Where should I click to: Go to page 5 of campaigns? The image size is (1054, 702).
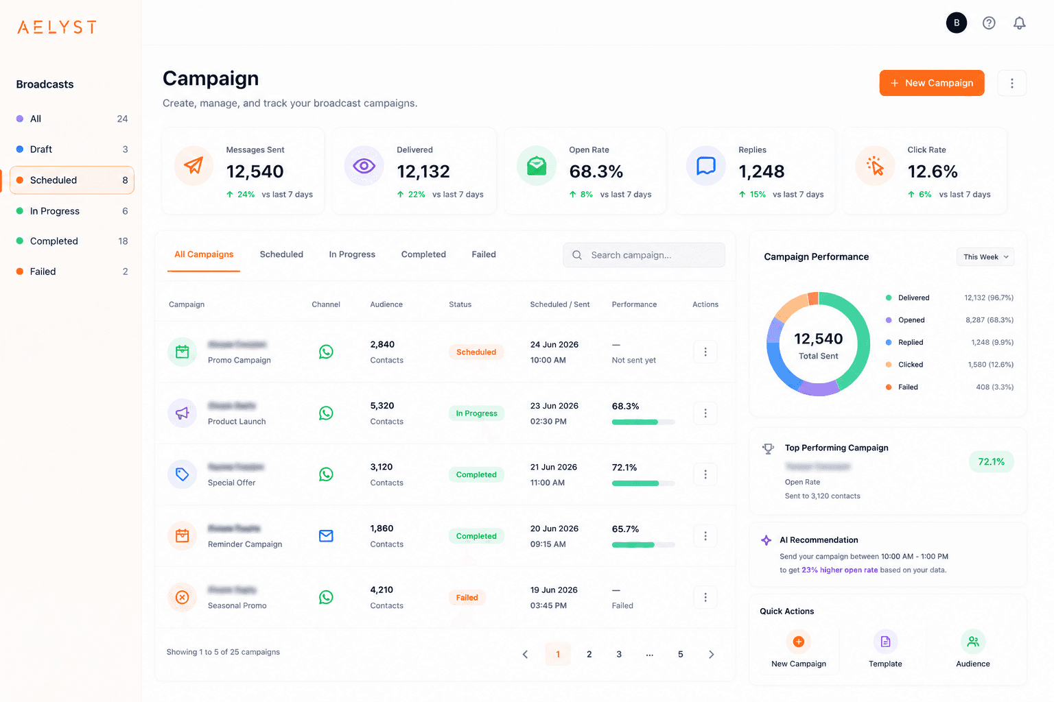[681, 655]
